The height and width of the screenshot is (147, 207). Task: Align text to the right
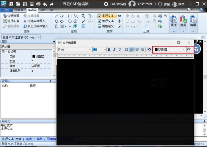[x=142, y=49]
